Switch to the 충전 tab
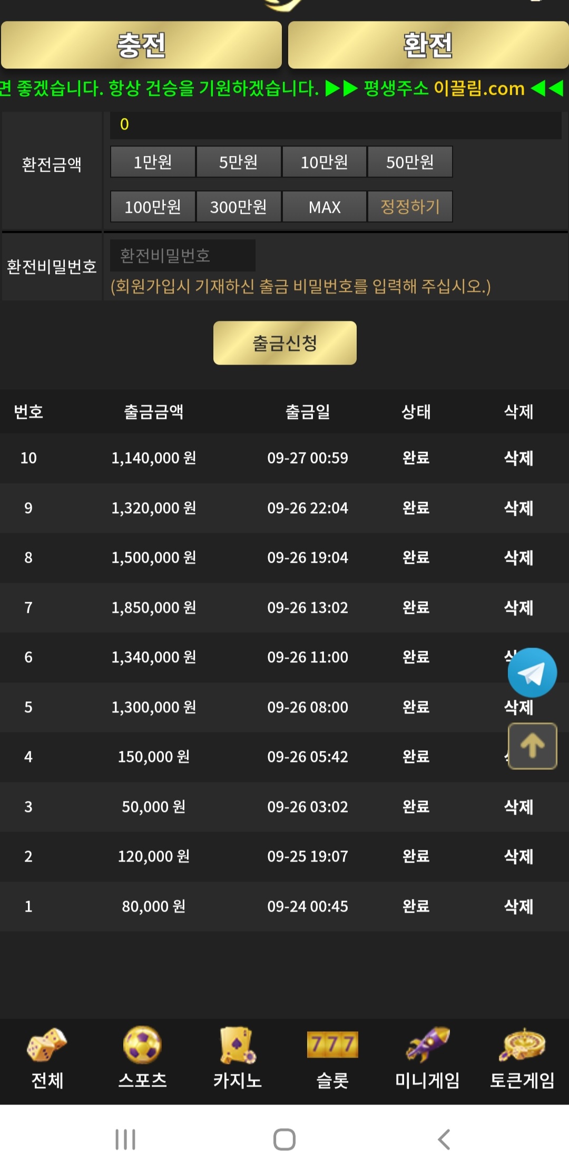This screenshot has height=1153, width=569. click(141, 45)
